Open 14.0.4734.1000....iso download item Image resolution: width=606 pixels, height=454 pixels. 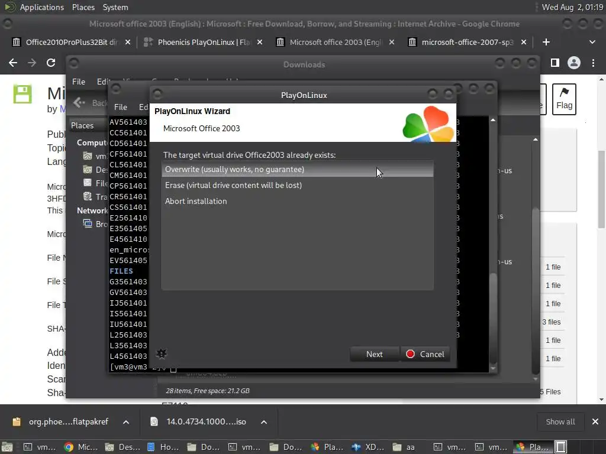tap(199, 421)
